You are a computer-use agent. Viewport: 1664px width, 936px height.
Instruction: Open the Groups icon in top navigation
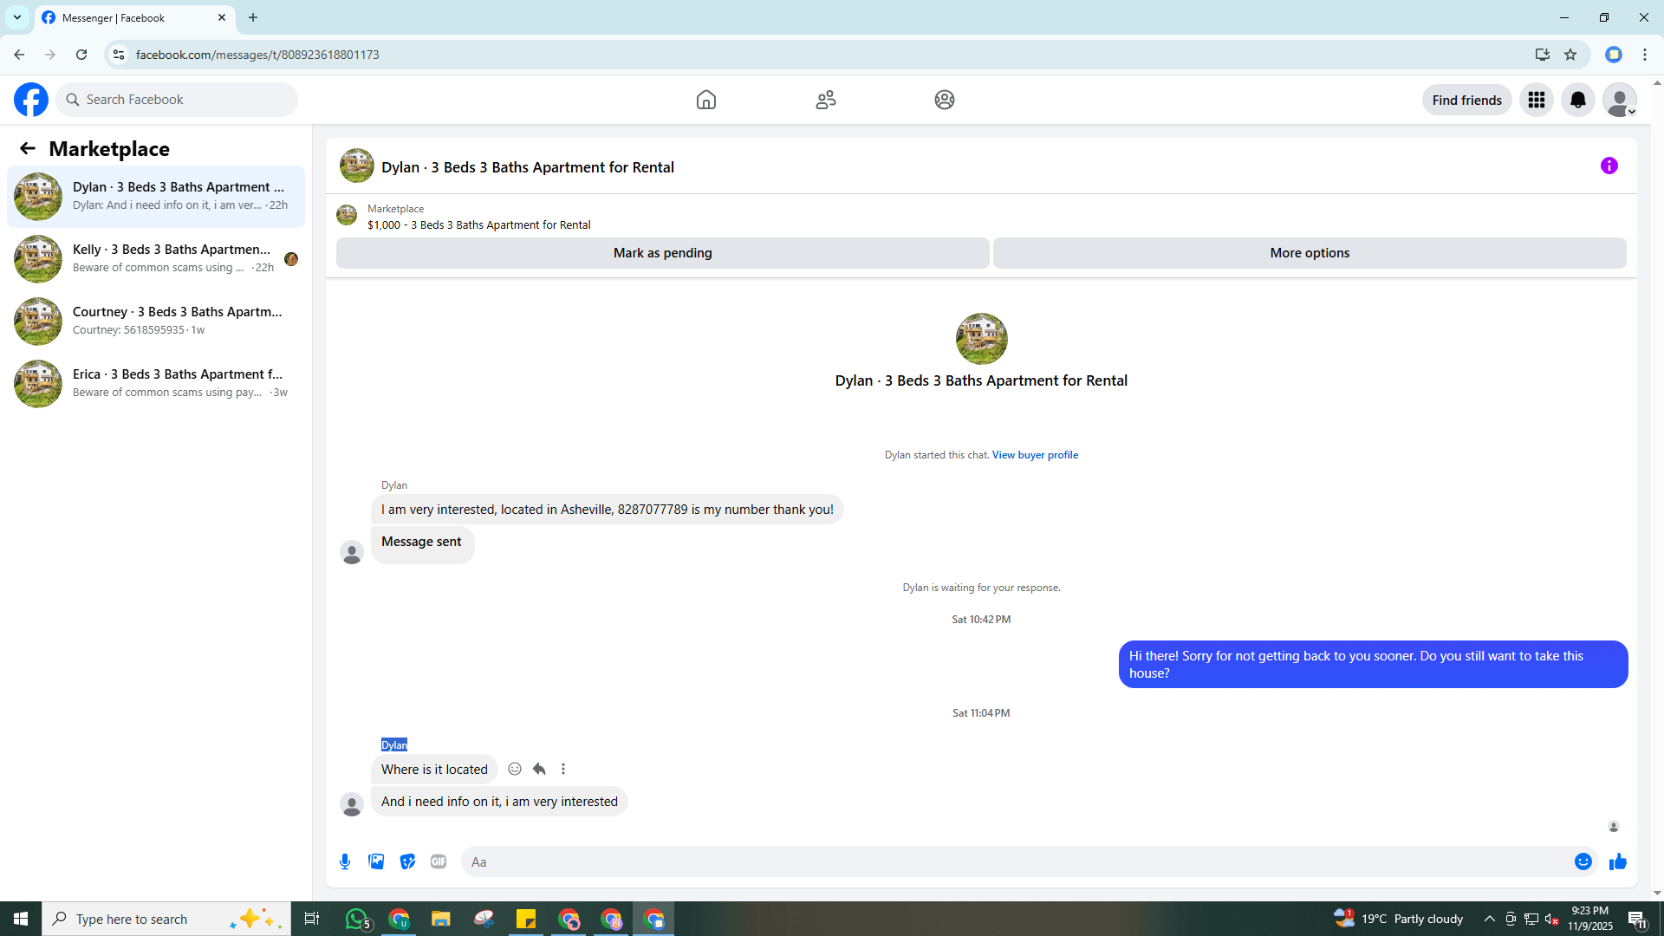[945, 100]
